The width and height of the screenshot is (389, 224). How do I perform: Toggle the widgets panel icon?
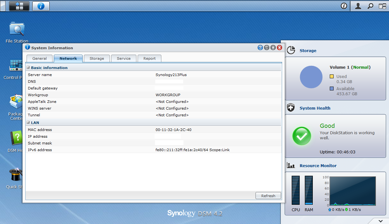pos(382,6)
